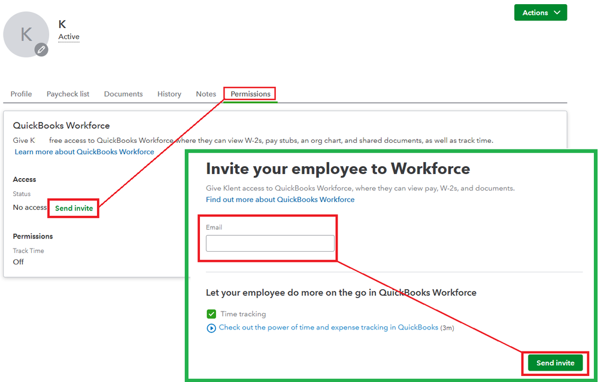The width and height of the screenshot is (598, 382).
Task: Open the time and expense tracking video link
Action: tap(329, 328)
